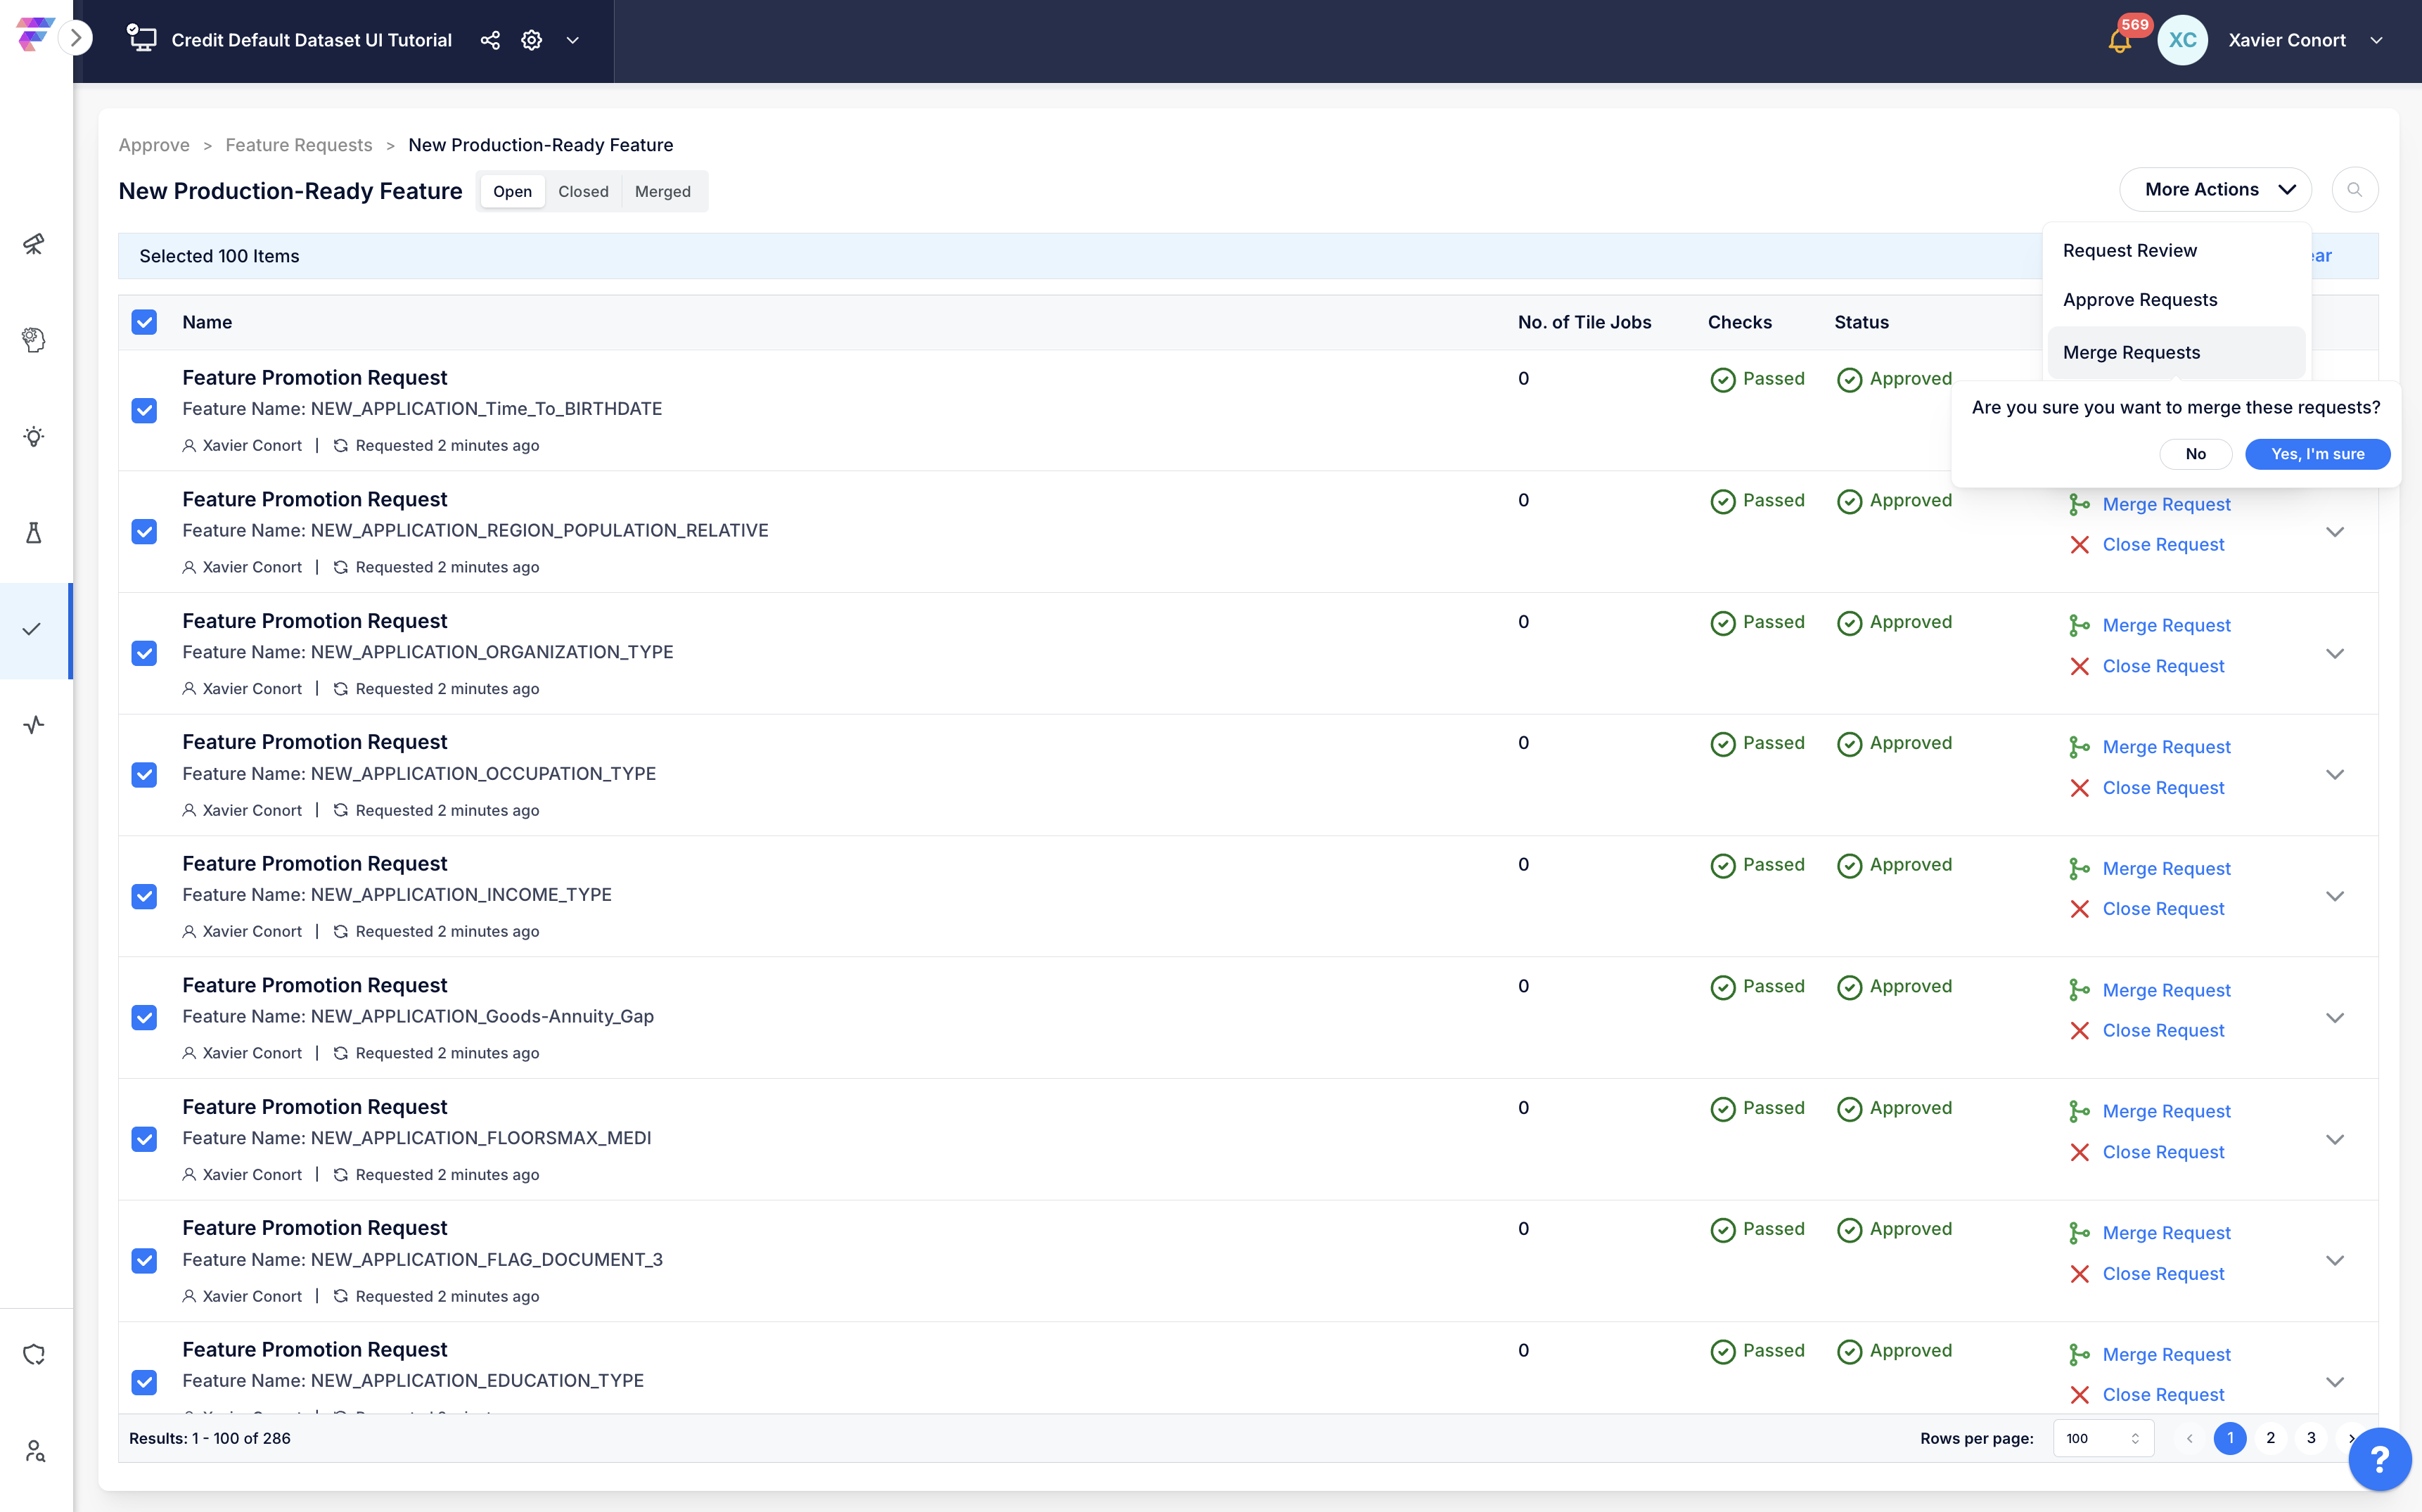Viewport: 2422px width, 1512px height.
Task: Expand the NEW_APPLICATION_OCCUPATION_TYPE row chevron
Action: 2335,775
